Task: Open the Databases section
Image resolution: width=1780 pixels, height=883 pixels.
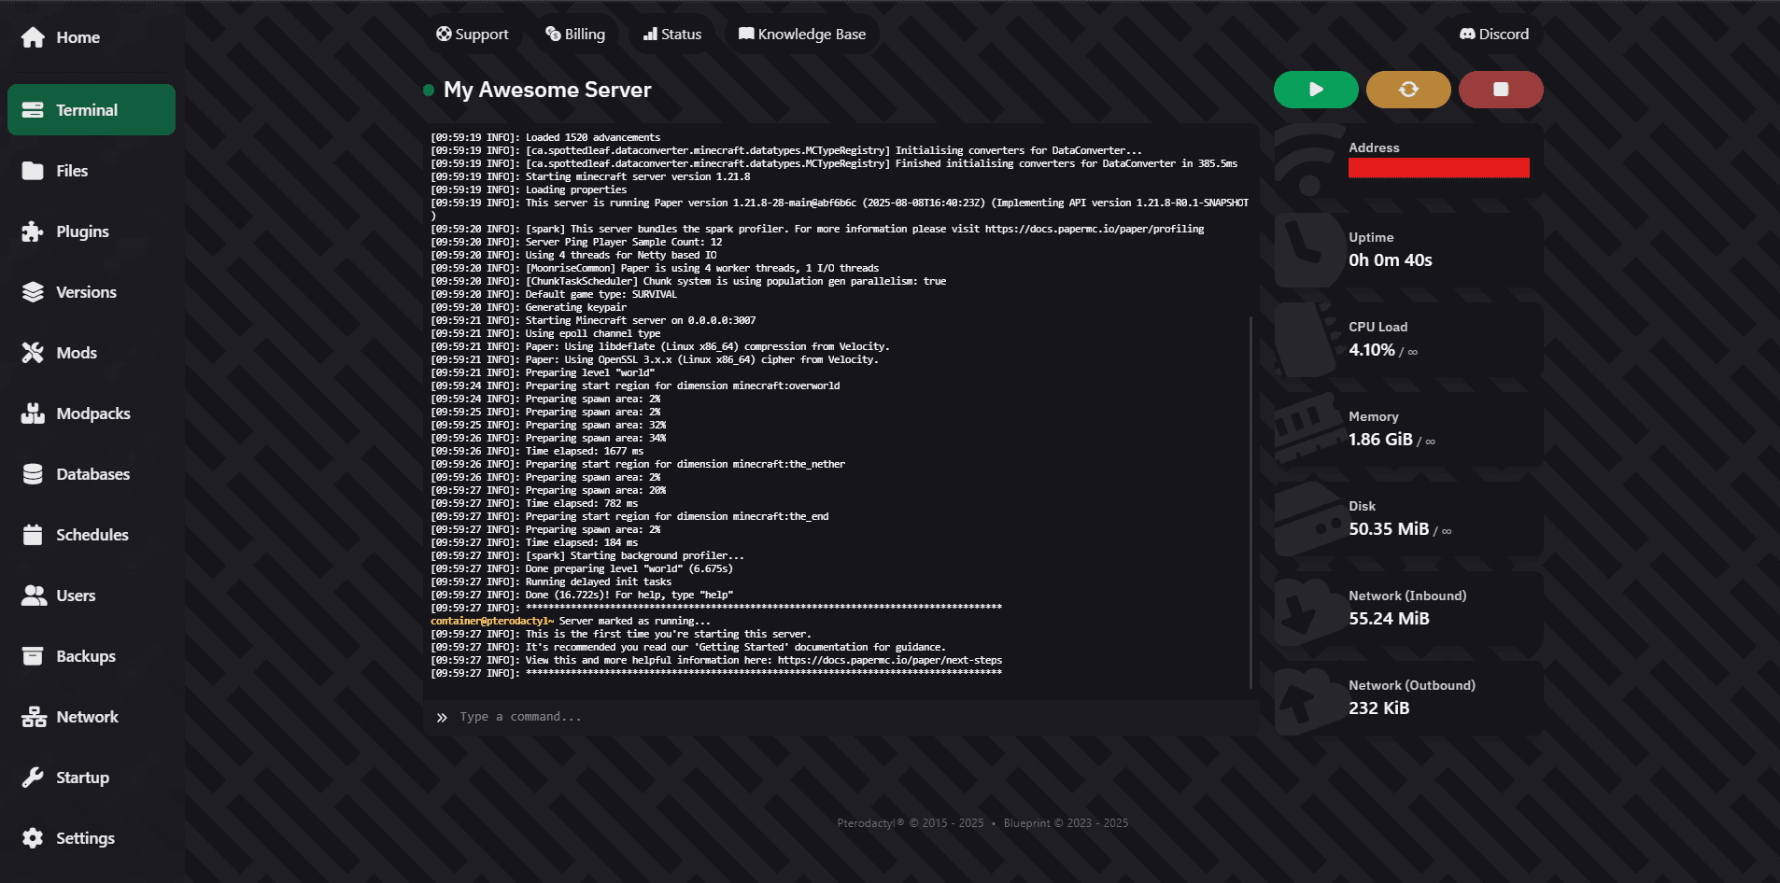Action: [92, 474]
